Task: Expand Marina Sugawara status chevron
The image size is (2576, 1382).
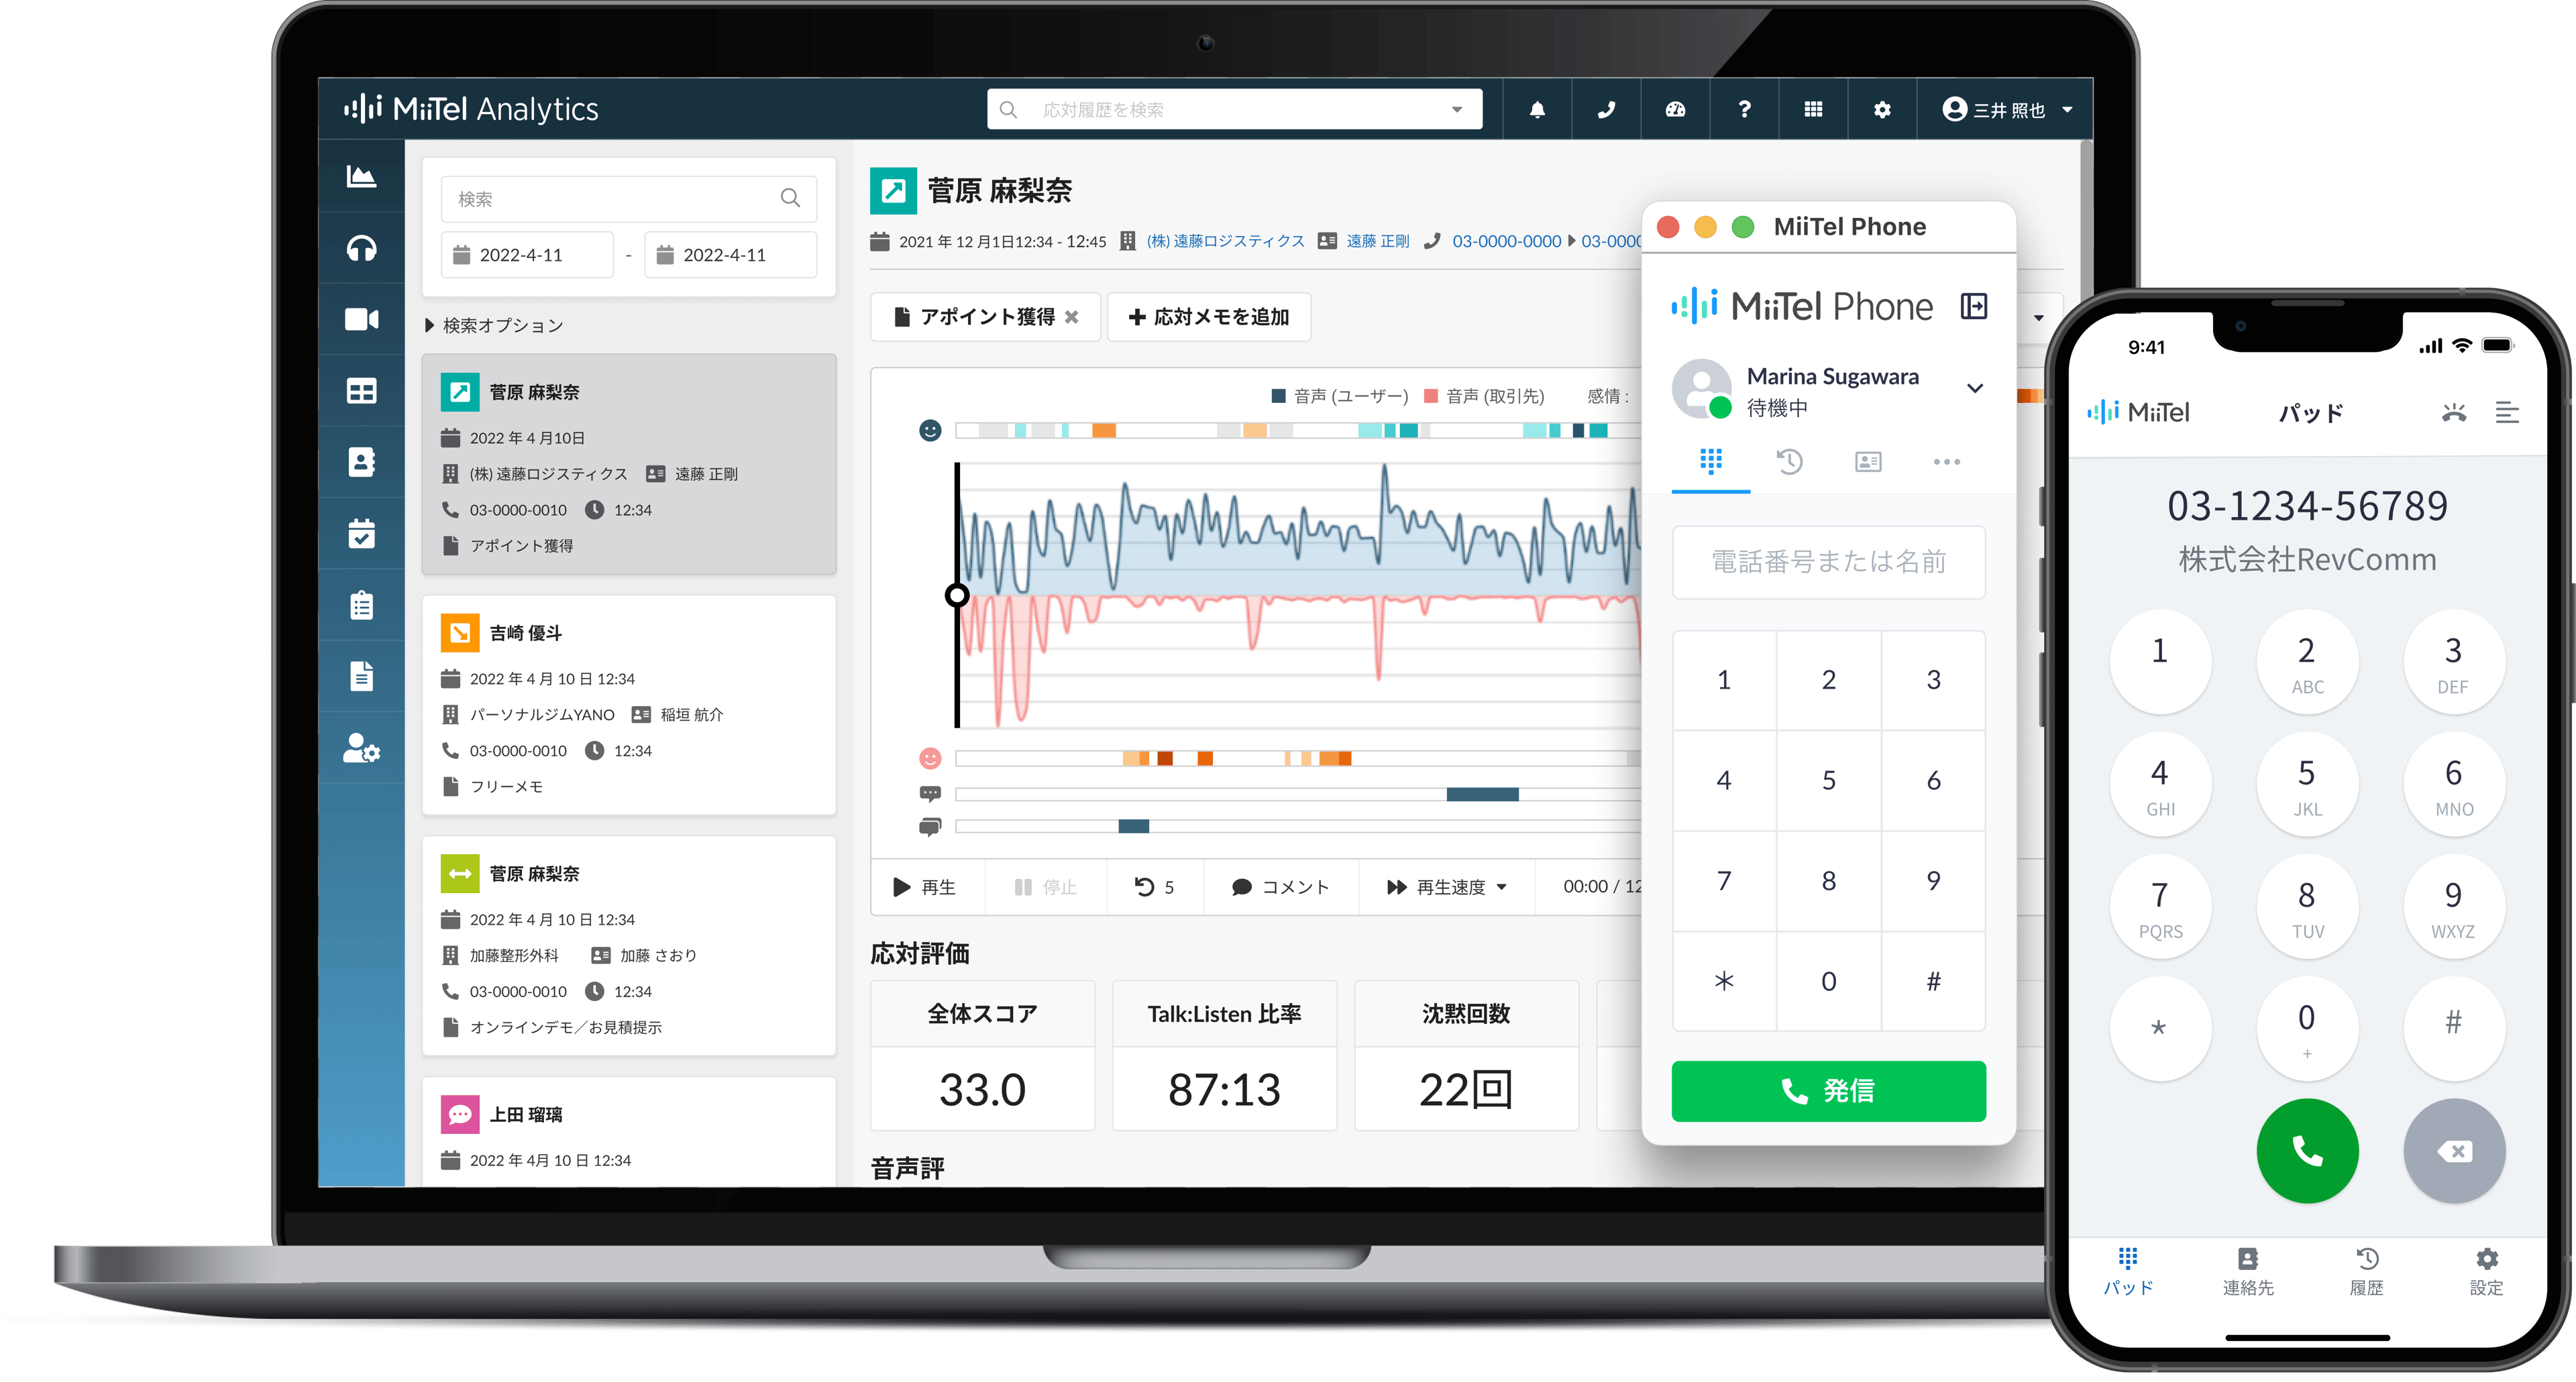Action: click(x=1974, y=389)
